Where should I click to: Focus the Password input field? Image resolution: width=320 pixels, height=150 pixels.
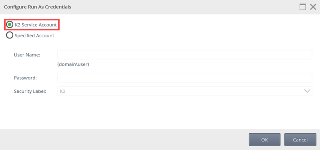[185, 78]
